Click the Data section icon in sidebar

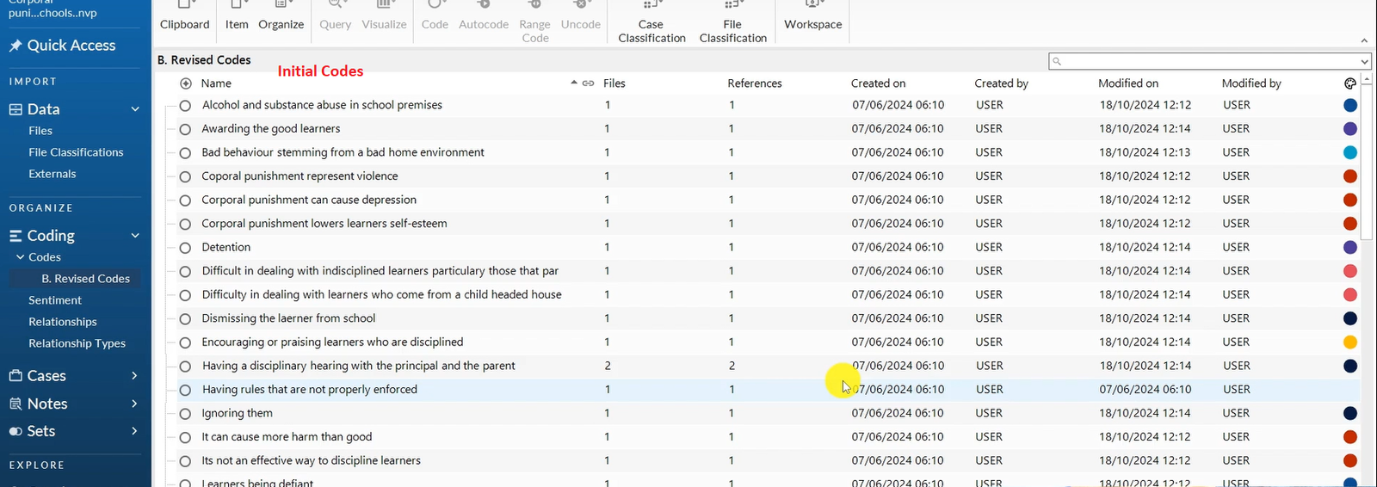click(15, 109)
